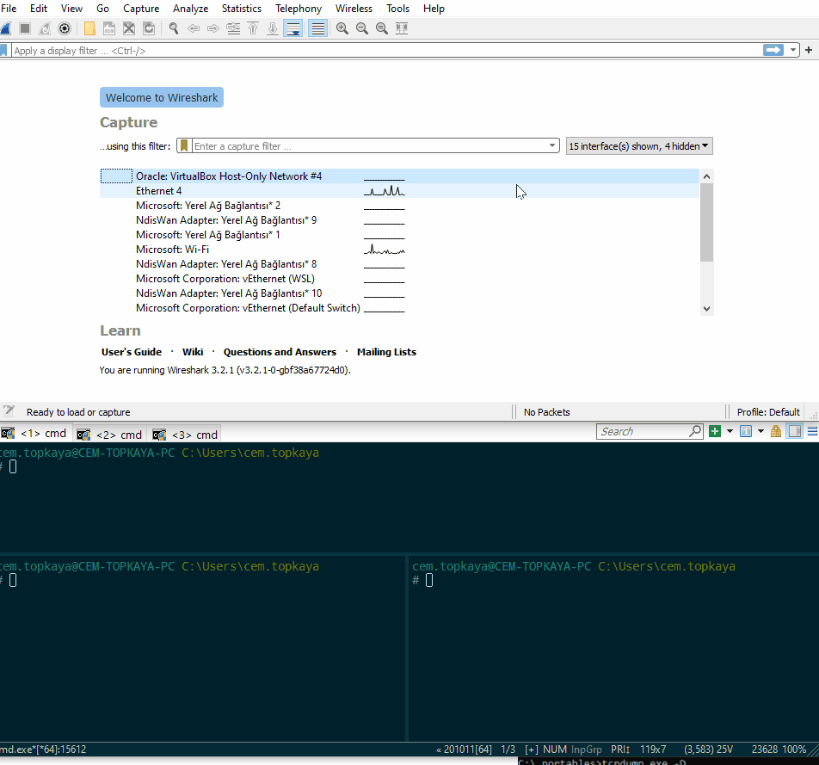
Task: Click capture filter bookmark icon
Action: pos(184,145)
